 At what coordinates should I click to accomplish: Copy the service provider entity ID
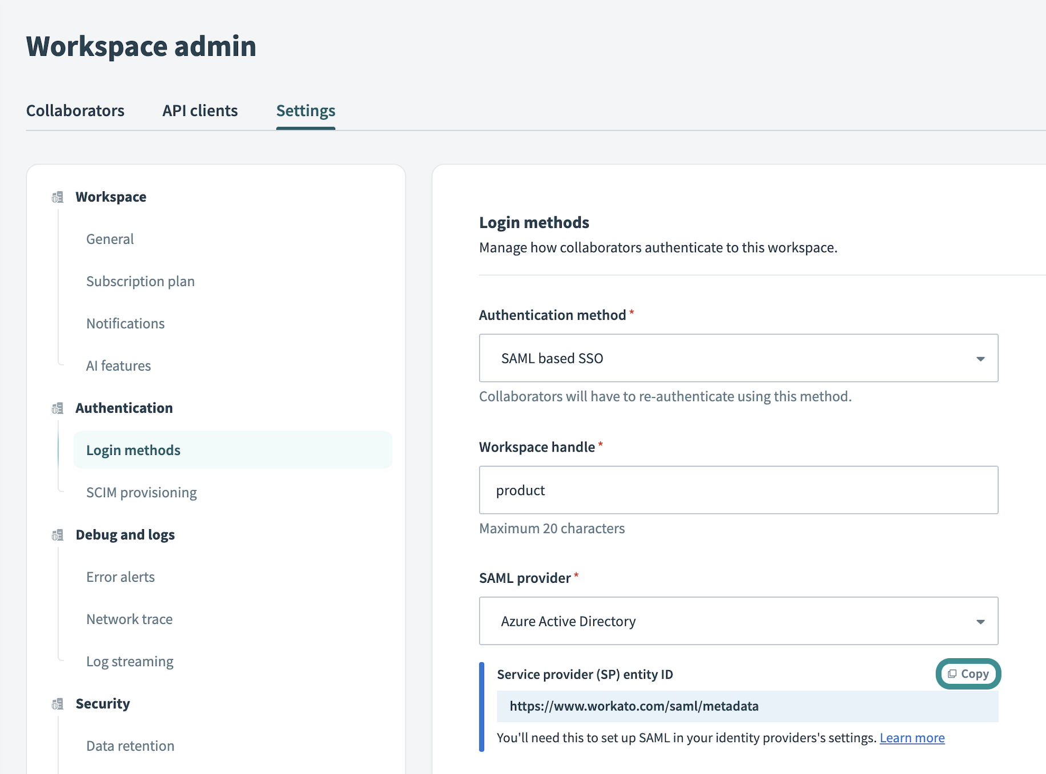(x=968, y=674)
